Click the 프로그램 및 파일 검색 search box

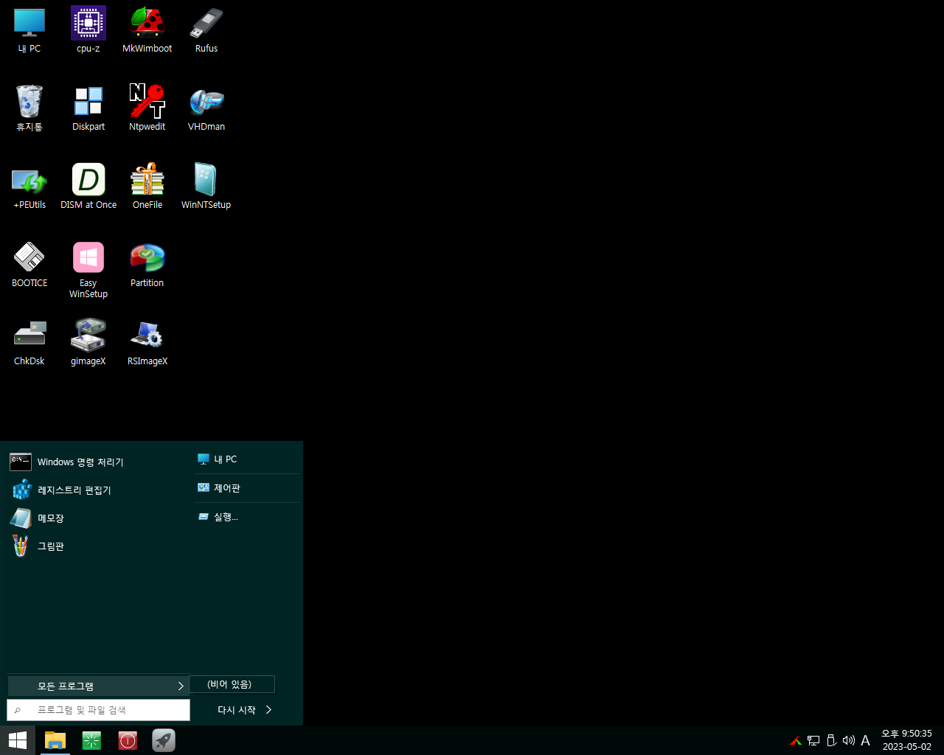tap(98, 710)
